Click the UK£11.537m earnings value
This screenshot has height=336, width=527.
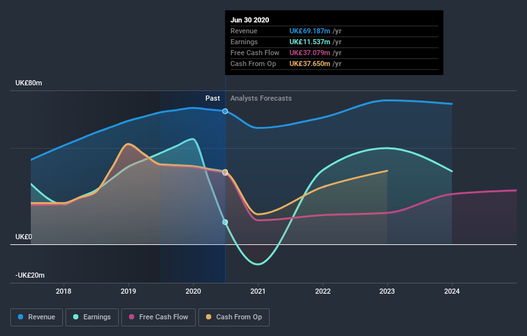click(x=309, y=42)
